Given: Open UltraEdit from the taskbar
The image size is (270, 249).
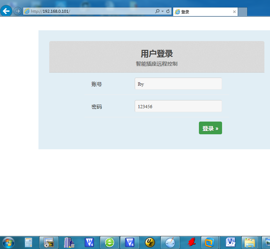Looking at the screenshot, I should pyautogui.click(x=149, y=242).
